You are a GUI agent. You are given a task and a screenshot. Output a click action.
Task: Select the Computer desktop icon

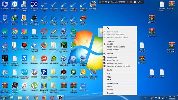(5, 5)
